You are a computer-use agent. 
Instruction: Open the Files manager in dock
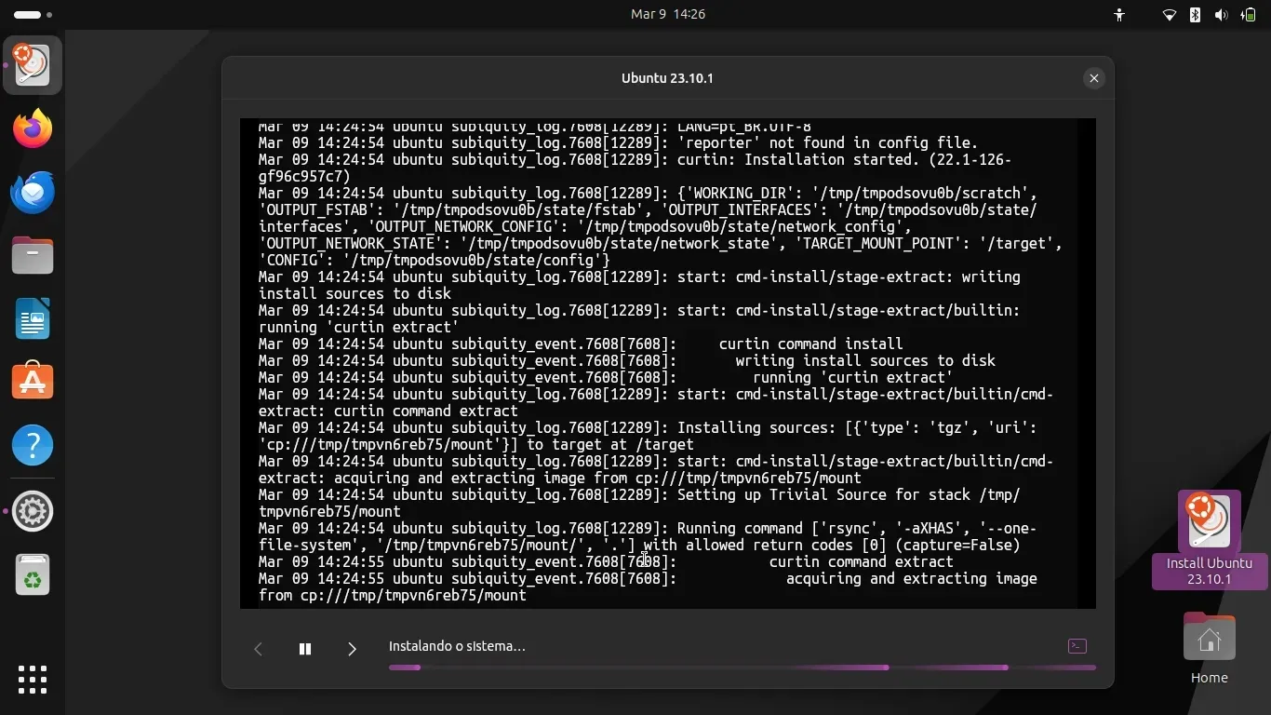[33, 255]
